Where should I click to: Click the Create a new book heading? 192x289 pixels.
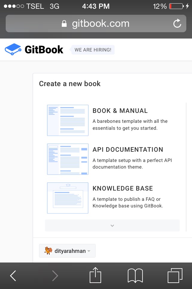pos(70,84)
